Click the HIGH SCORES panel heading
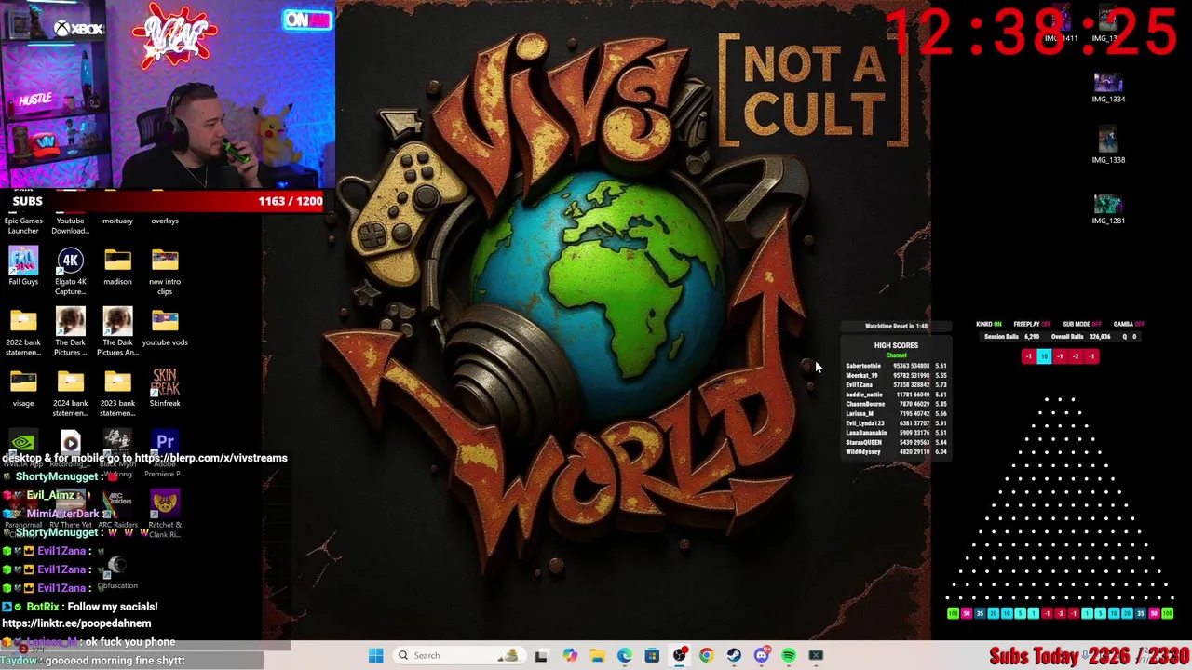This screenshot has width=1192, height=670. click(x=896, y=345)
